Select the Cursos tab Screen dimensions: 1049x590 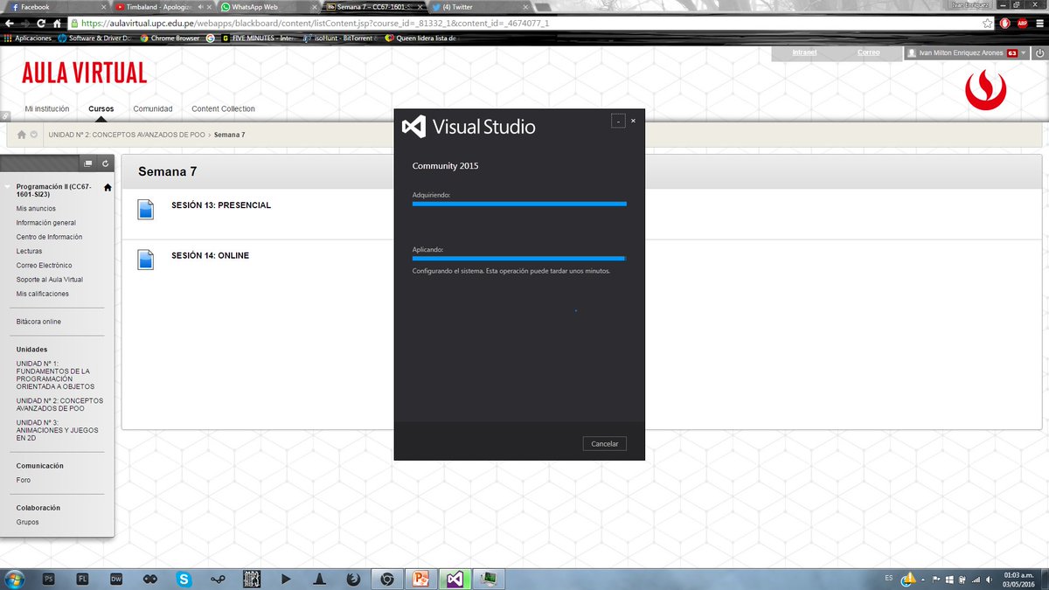point(101,109)
